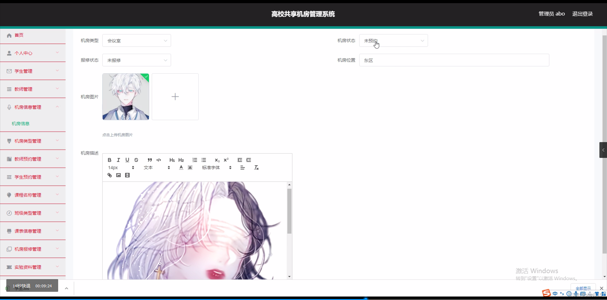The width and height of the screenshot is (607, 300).
Task: Open the text color picker
Action: 181,167
